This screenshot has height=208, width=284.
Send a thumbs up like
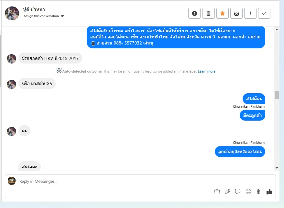click(x=269, y=192)
